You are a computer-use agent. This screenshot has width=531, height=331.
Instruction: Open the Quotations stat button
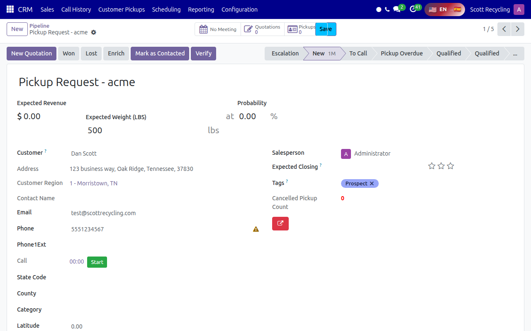pyautogui.click(x=263, y=29)
